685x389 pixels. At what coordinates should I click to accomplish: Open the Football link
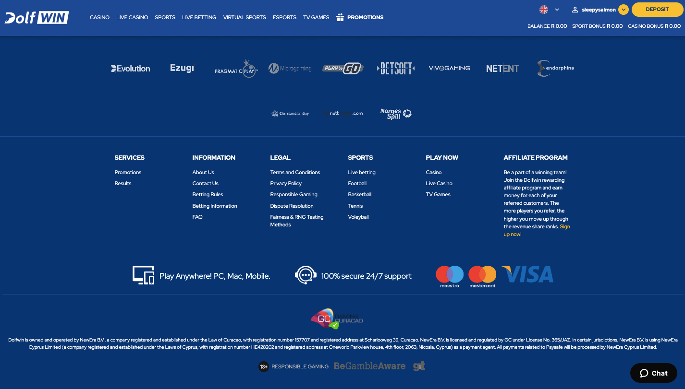(357, 183)
